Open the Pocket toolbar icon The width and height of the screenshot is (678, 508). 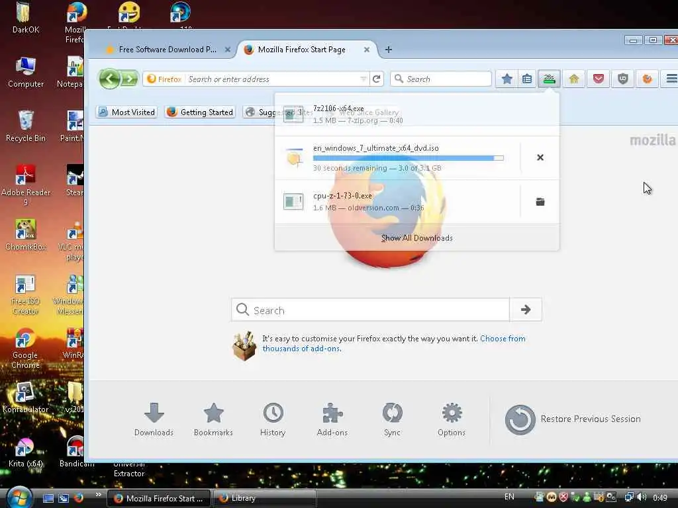coord(599,79)
